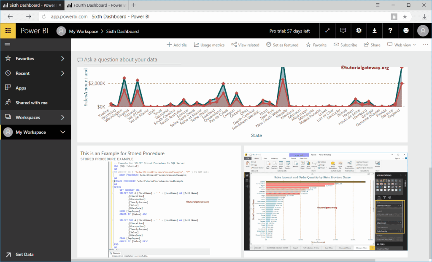Open the download menu arrow in header
The width and height of the screenshot is (432, 262).
pyautogui.click(x=375, y=31)
